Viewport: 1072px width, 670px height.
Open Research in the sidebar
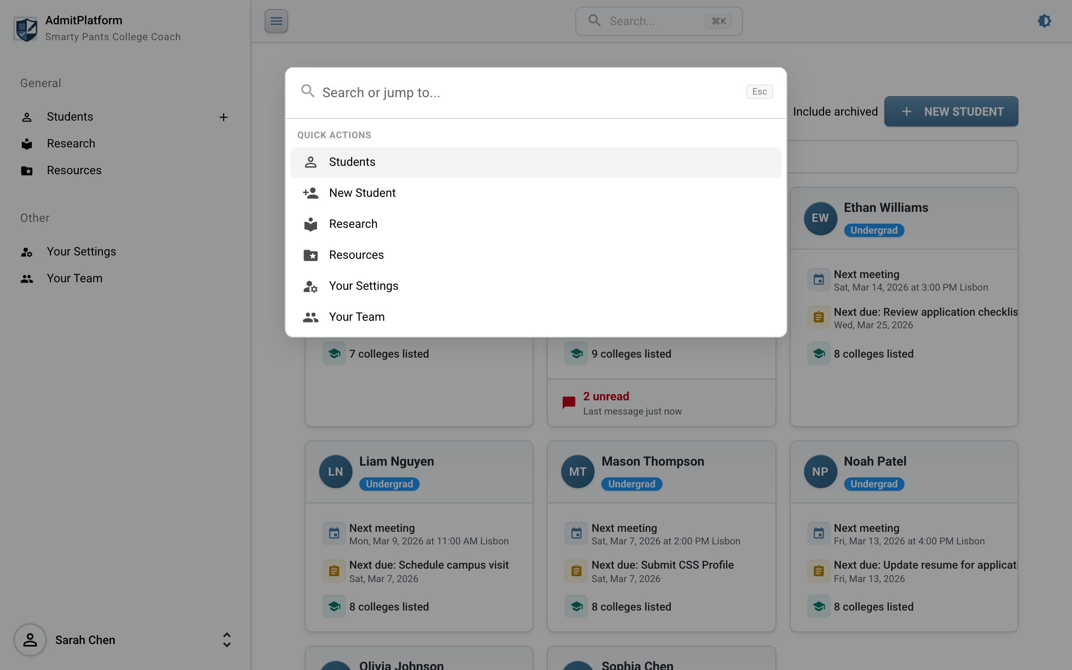71,144
